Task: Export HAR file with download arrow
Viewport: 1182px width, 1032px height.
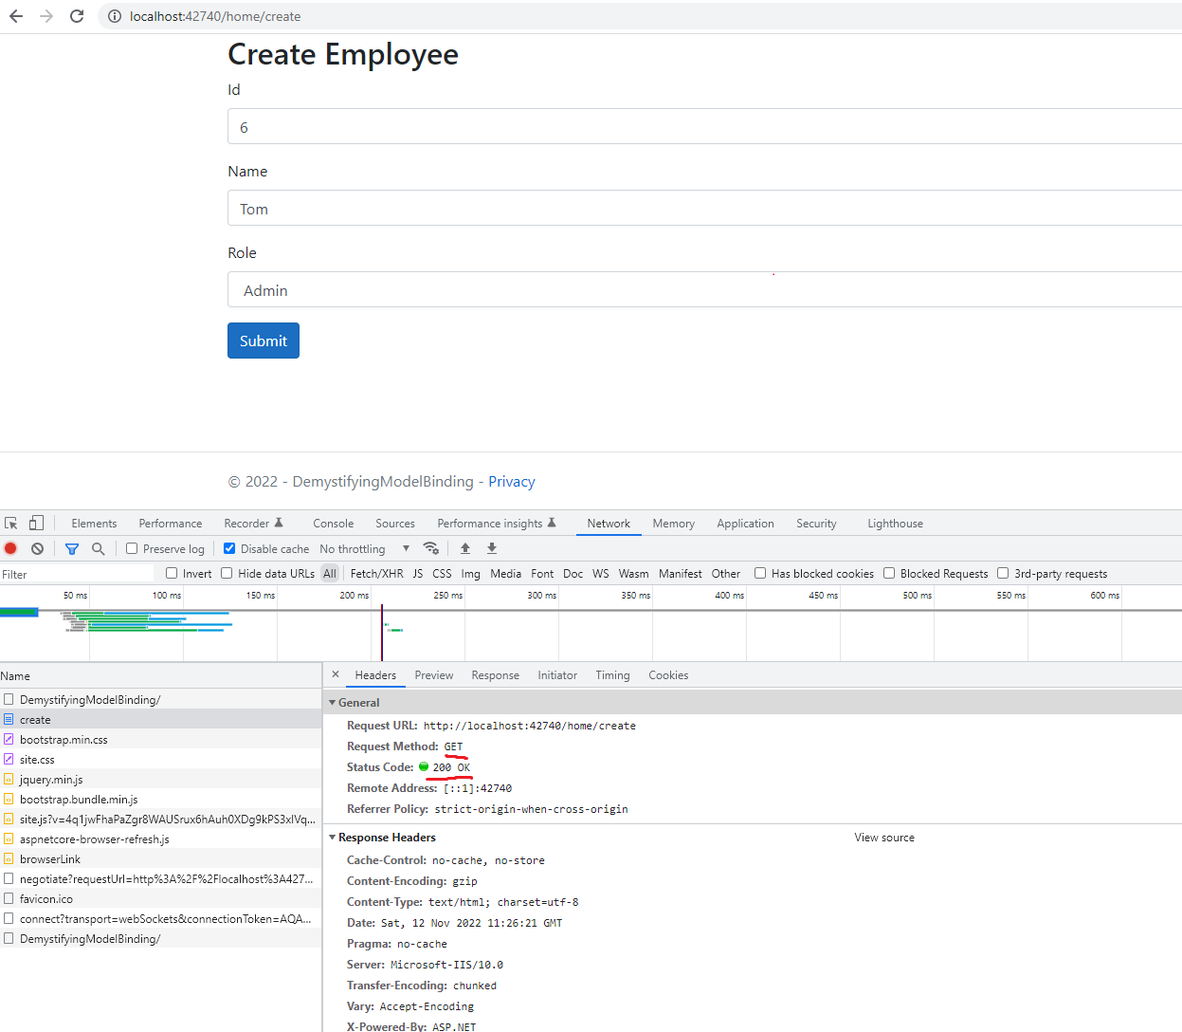Action: pyautogui.click(x=492, y=548)
